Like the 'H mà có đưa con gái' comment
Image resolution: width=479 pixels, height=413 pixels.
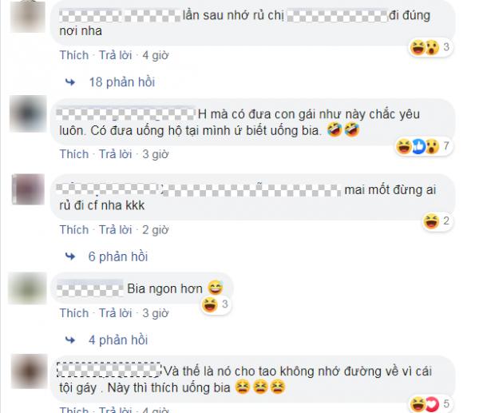[x=74, y=154]
